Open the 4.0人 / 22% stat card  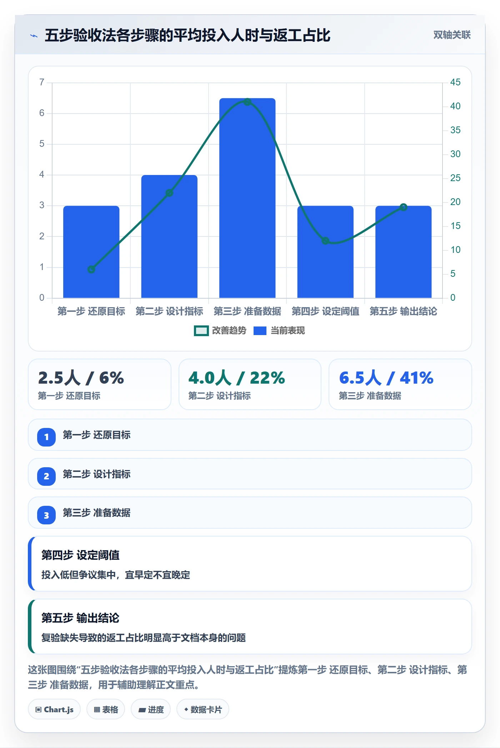pyautogui.click(x=250, y=384)
